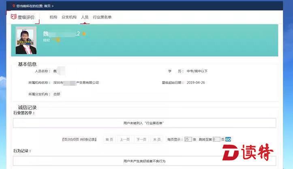Viewport: 293px width, 169px height.
Task: Go to next page with 下一页
Action: [141, 139]
